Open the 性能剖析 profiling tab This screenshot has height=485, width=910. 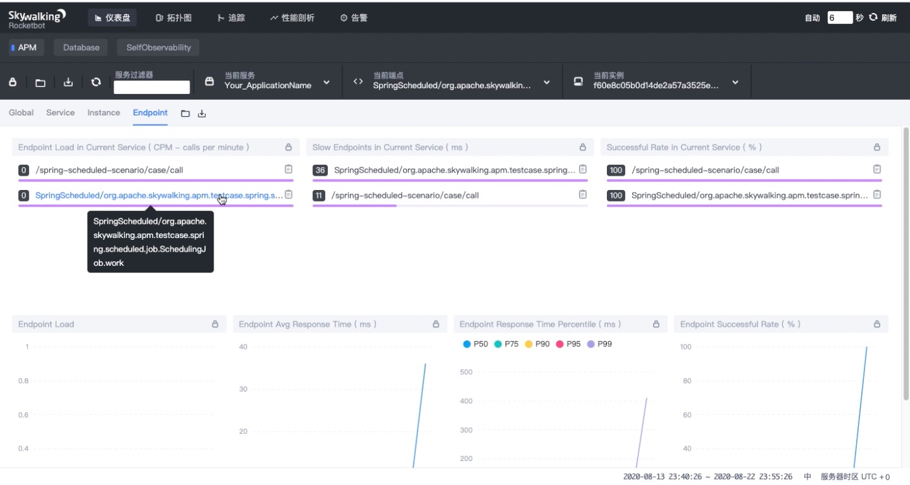tap(292, 18)
